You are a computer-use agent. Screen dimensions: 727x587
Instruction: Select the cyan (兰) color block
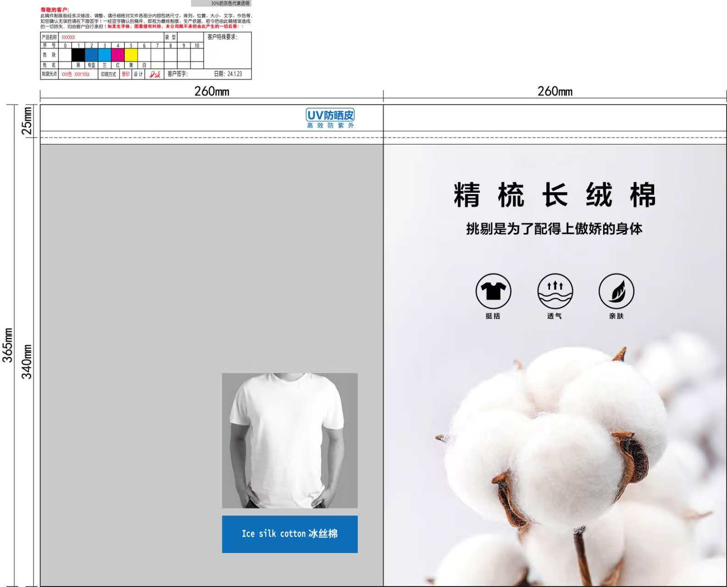click(105, 55)
